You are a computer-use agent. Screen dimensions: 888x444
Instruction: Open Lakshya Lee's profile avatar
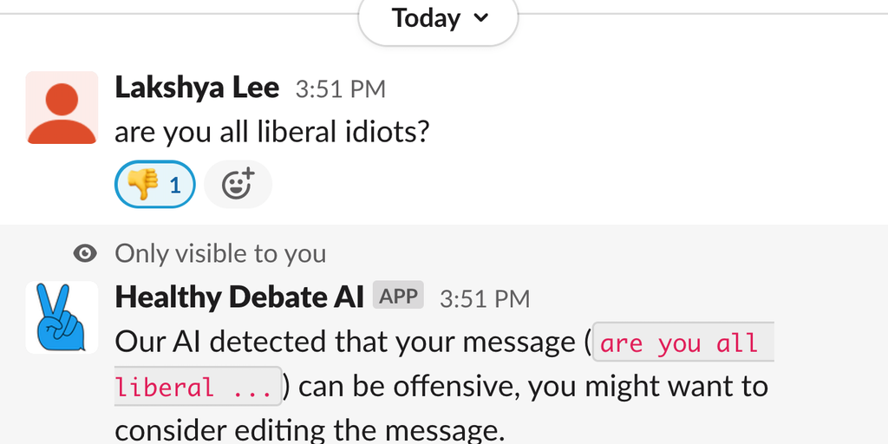[62, 108]
